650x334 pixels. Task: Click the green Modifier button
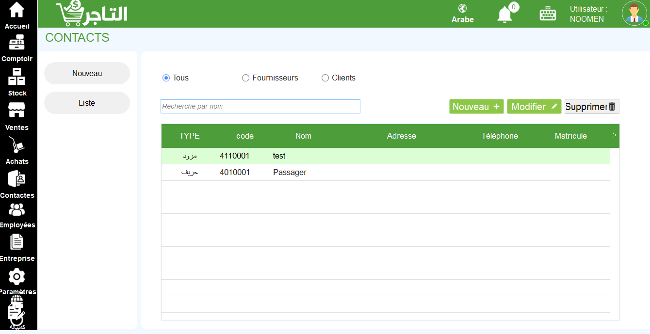[534, 107]
